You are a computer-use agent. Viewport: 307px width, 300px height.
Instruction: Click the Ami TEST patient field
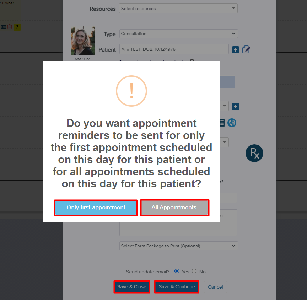point(174,49)
